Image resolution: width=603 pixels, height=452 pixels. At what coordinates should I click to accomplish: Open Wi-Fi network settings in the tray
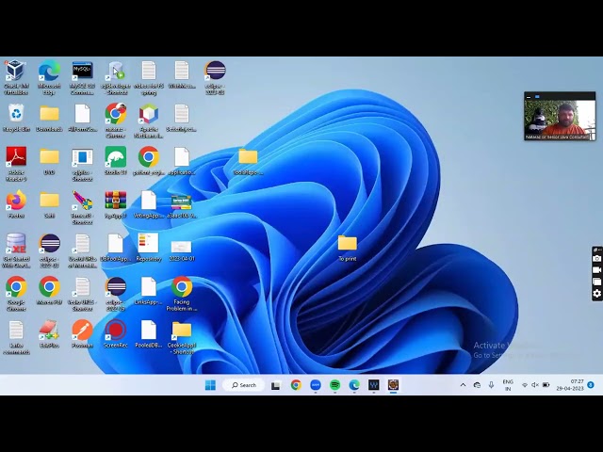(x=525, y=385)
